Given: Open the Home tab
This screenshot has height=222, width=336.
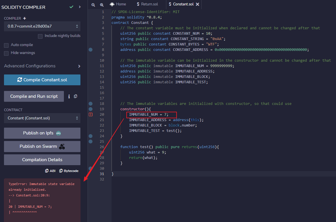Looking at the screenshot, I should [x=118, y=4].
